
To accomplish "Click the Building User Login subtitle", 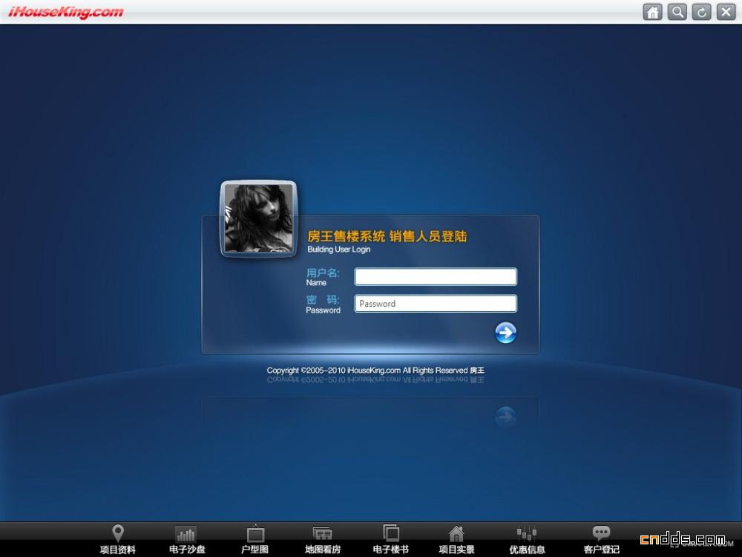I will [x=339, y=249].
